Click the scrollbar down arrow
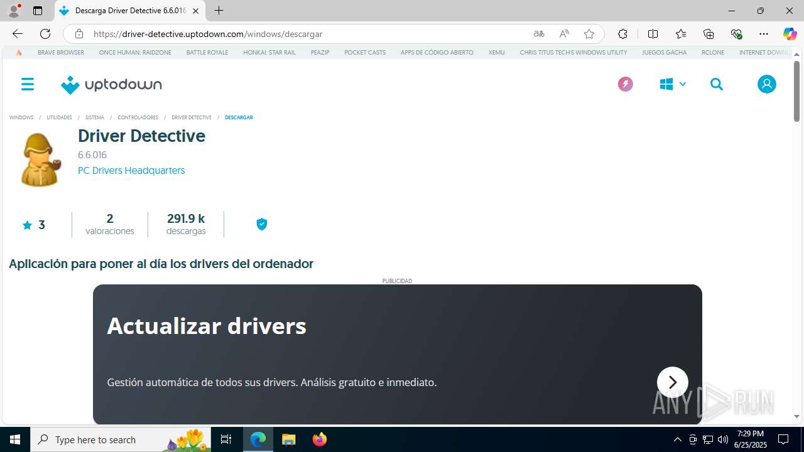This screenshot has width=804, height=452. (796, 417)
